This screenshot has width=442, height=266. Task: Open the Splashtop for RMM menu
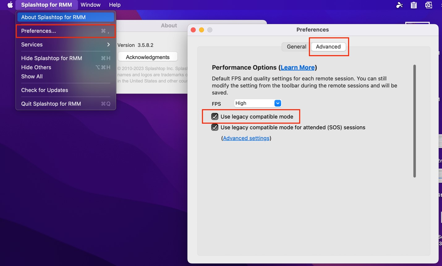tap(46, 5)
